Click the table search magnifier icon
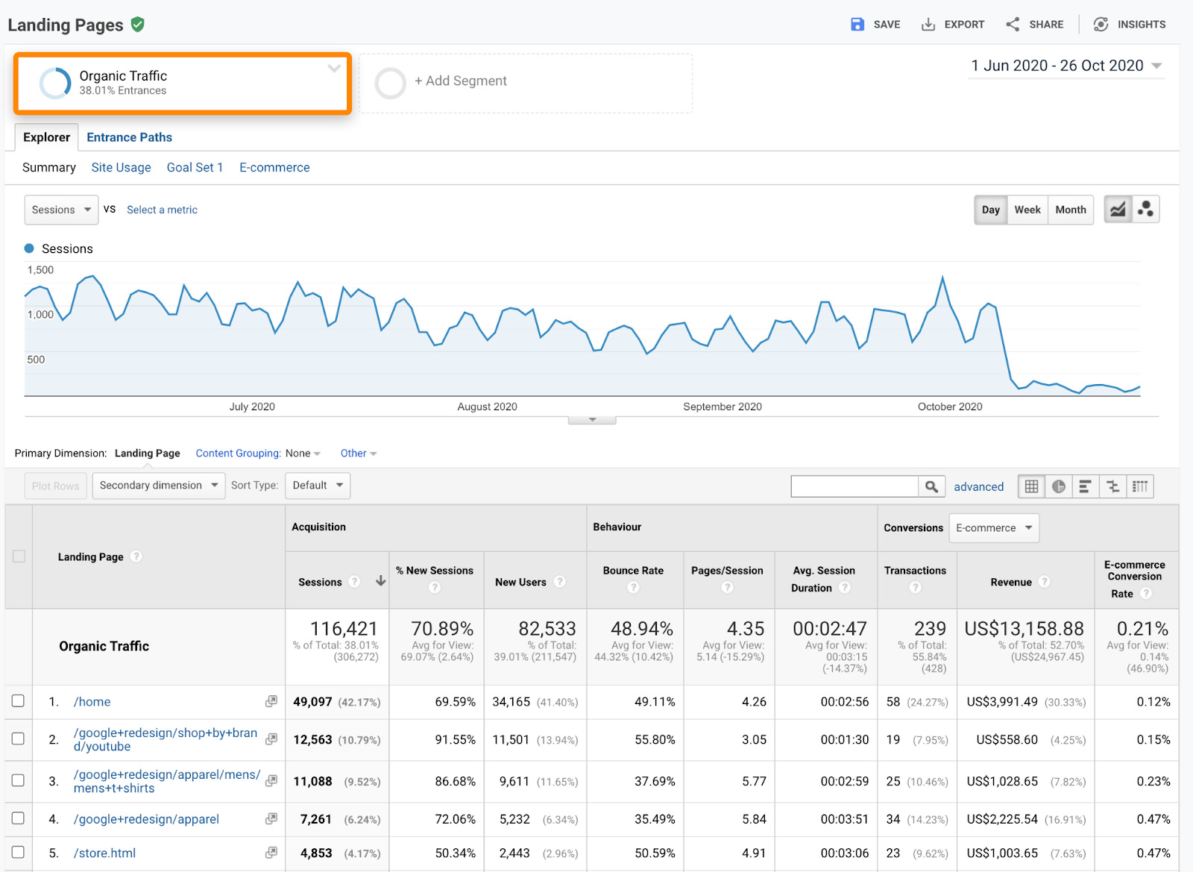Image resolution: width=1193 pixels, height=872 pixels. coord(931,486)
